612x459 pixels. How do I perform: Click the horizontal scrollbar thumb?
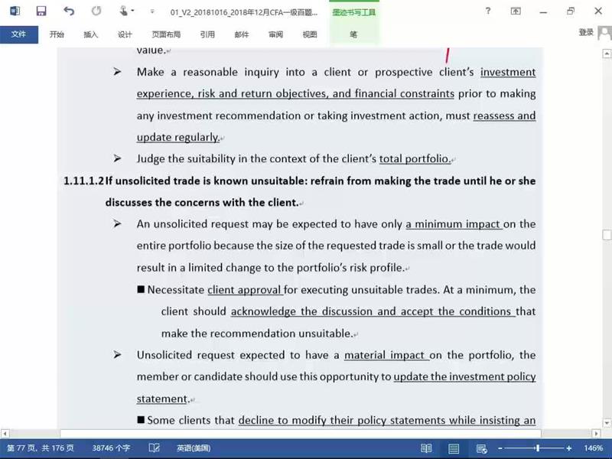(301, 433)
